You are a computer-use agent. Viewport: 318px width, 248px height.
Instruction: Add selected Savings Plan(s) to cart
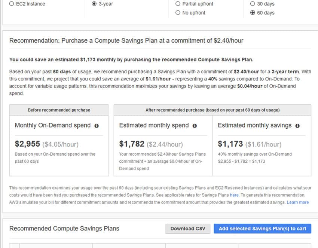(x=262, y=229)
